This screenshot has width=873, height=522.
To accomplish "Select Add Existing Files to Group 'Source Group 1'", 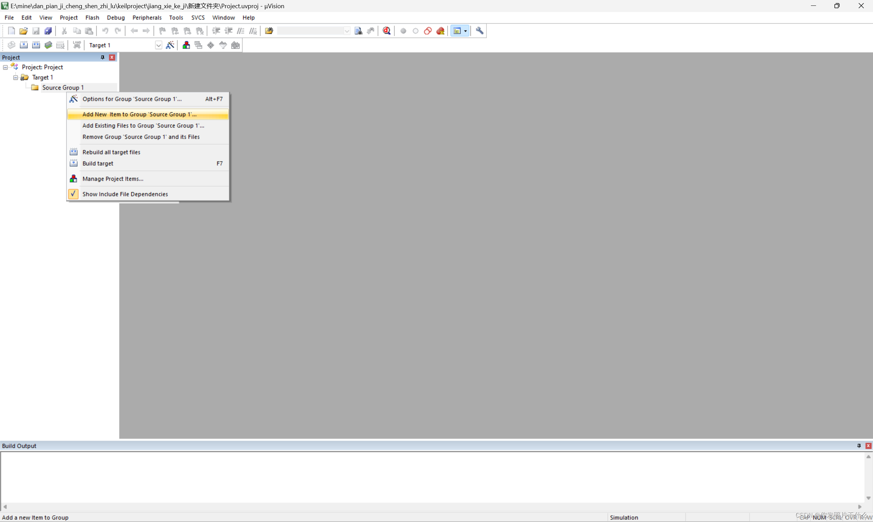I will 143,126.
